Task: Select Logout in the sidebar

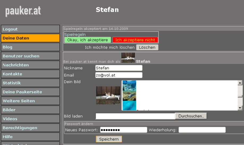Action: pyautogui.click(x=30, y=29)
